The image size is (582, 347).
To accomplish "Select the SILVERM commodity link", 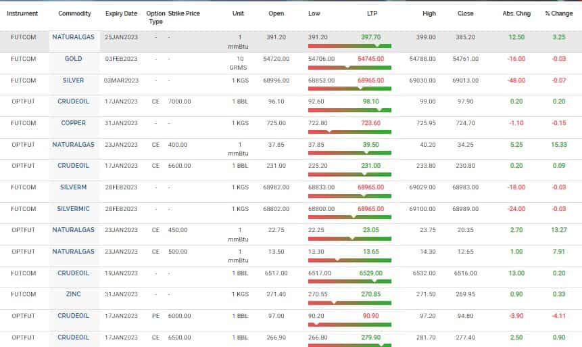I will (x=73, y=187).
